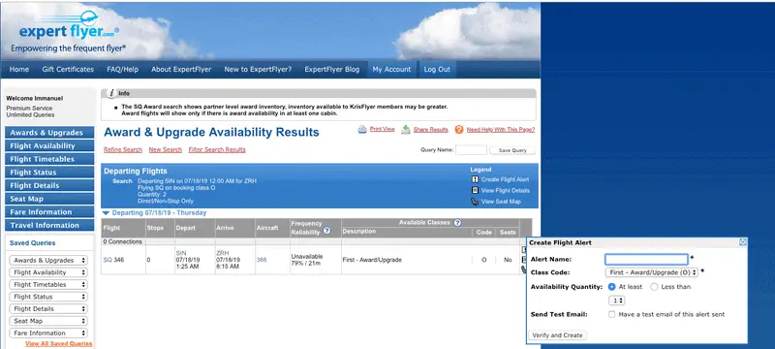This screenshot has height=349, width=775.
Task: Check the send test email checkbox
Action: pos(612,314)
